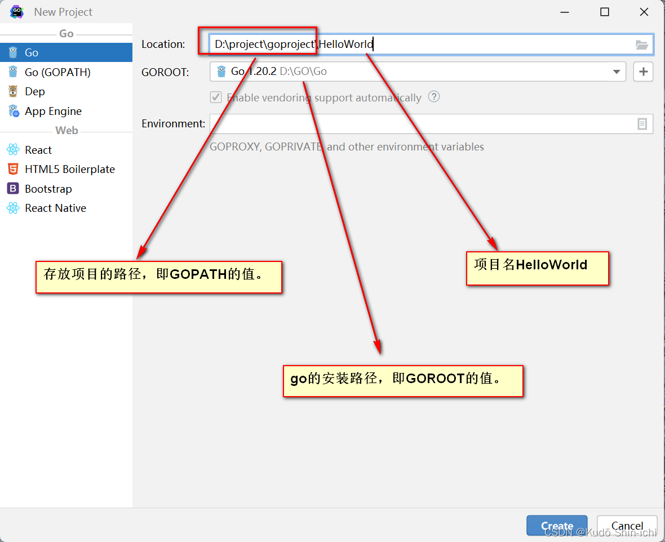
Task: Maximize the New Project window
Action: click(x=605, y=12)
